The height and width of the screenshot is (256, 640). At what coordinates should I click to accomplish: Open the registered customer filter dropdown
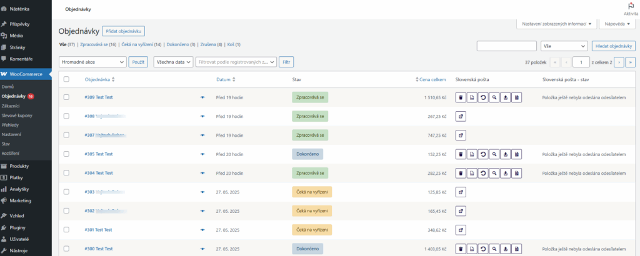click(236, 62)
